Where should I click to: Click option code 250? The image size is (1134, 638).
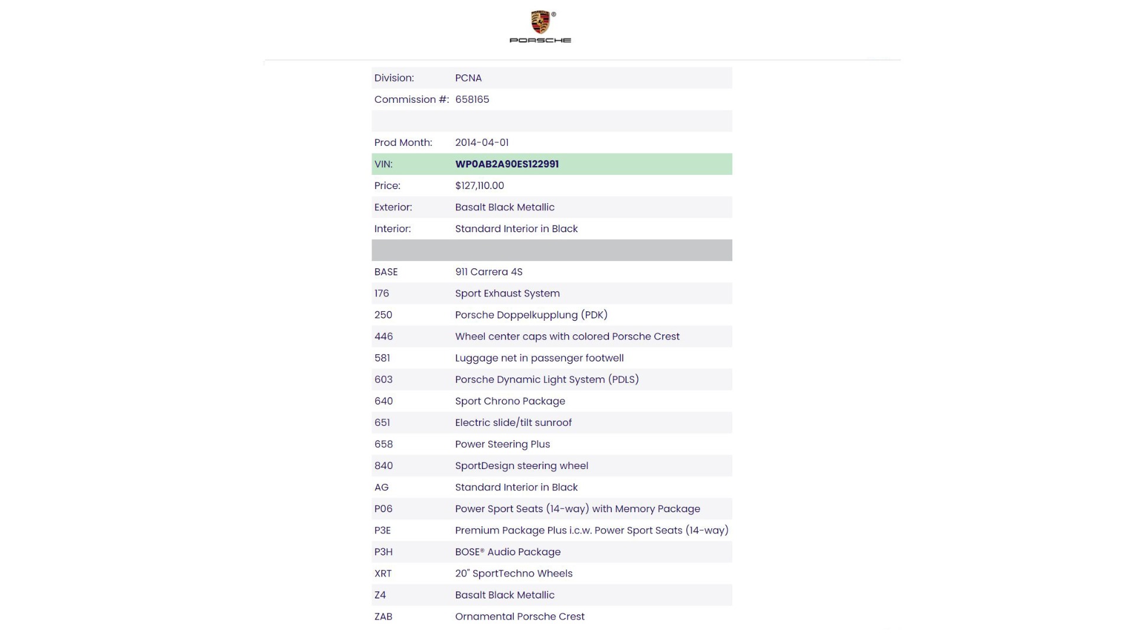tap(383, 315)
